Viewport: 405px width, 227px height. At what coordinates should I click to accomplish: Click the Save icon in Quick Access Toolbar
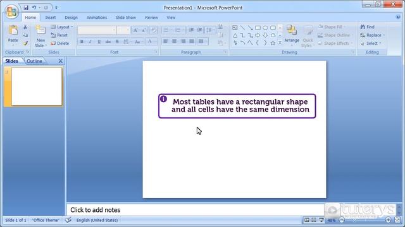tap(26, 8)
